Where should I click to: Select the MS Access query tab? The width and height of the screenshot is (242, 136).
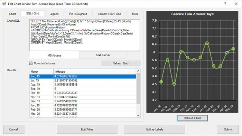tap(54, 55)
